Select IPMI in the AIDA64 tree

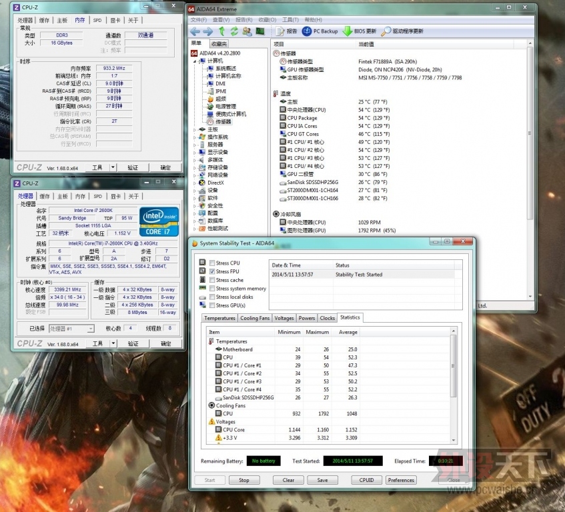pyautogui.click(x=217, y=91)
